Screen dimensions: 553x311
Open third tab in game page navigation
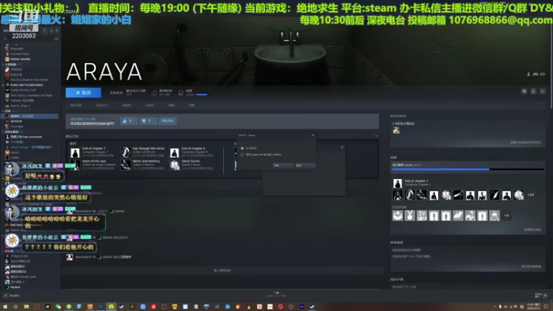click(126, 105)
